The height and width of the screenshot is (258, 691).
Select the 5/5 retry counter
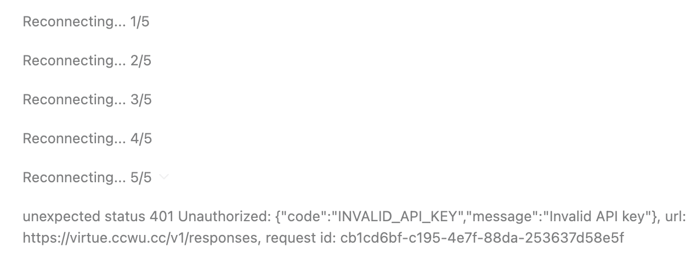coord(141,178)
